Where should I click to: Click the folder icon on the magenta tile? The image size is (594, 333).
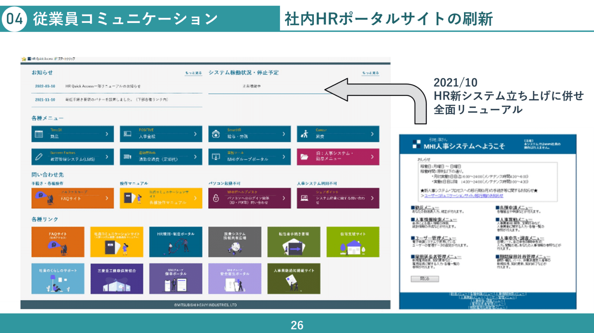[304, 157]
